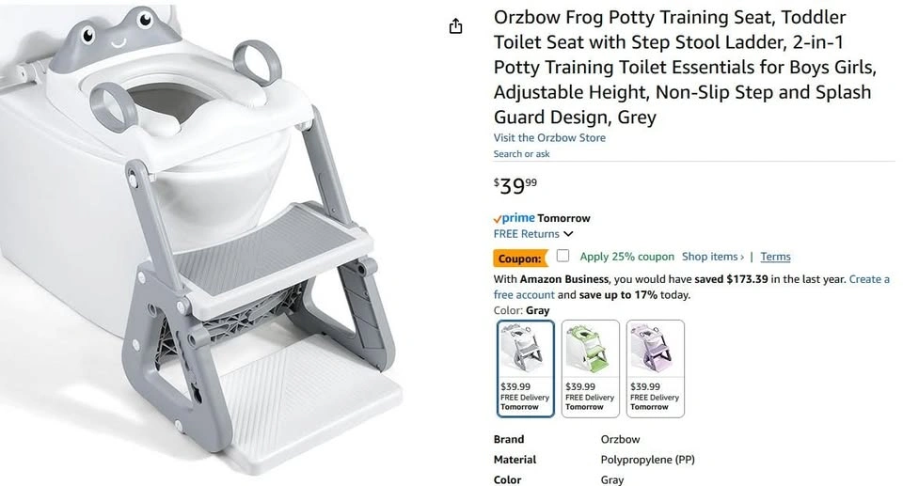This screenshot has height=486, width=903.
Task: Select the Gray color swatch
Action: (526, 368)
